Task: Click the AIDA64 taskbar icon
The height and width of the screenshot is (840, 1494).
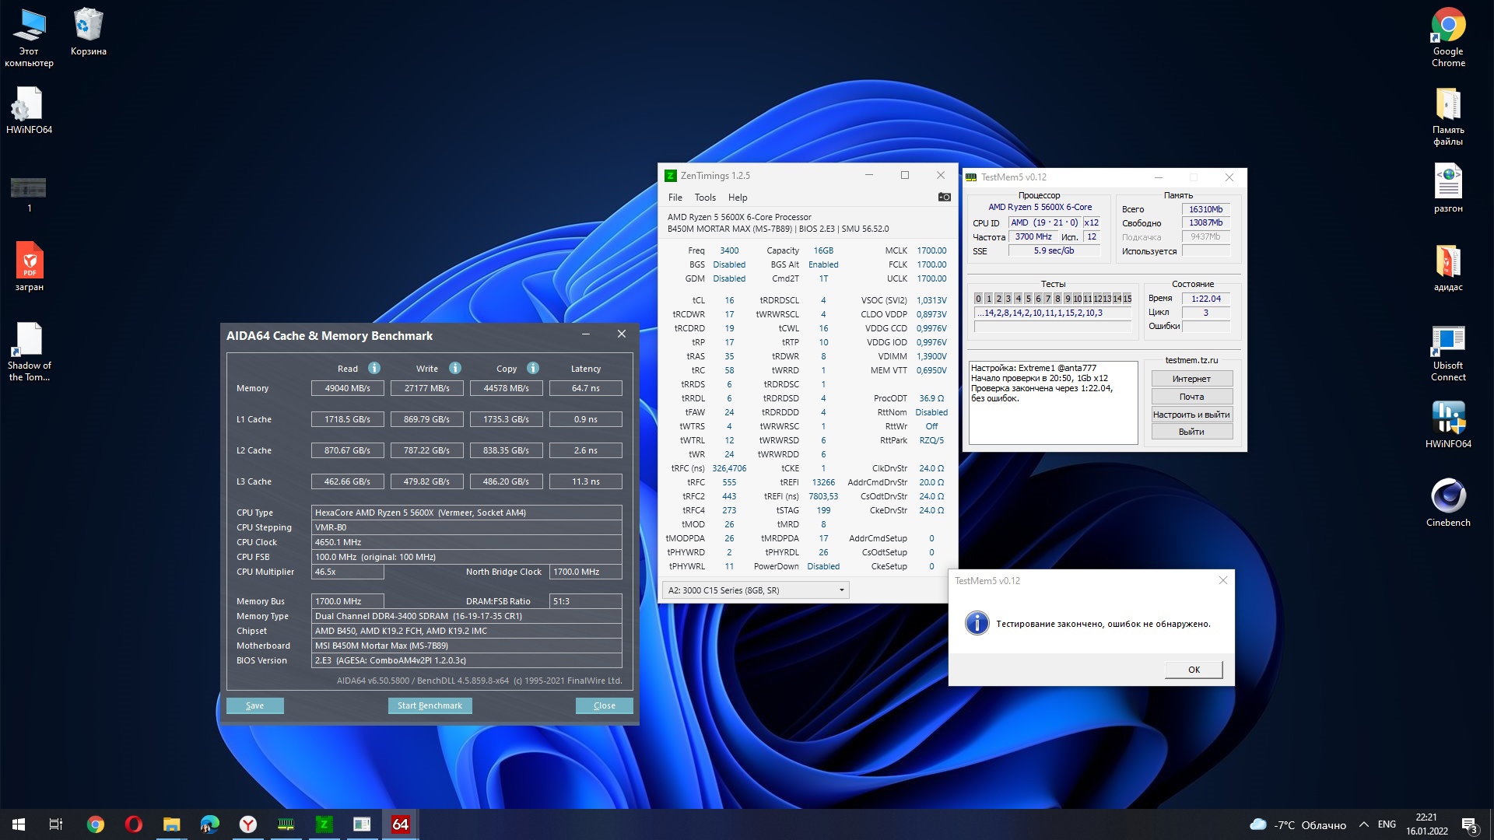Action: tap(400, 824)
